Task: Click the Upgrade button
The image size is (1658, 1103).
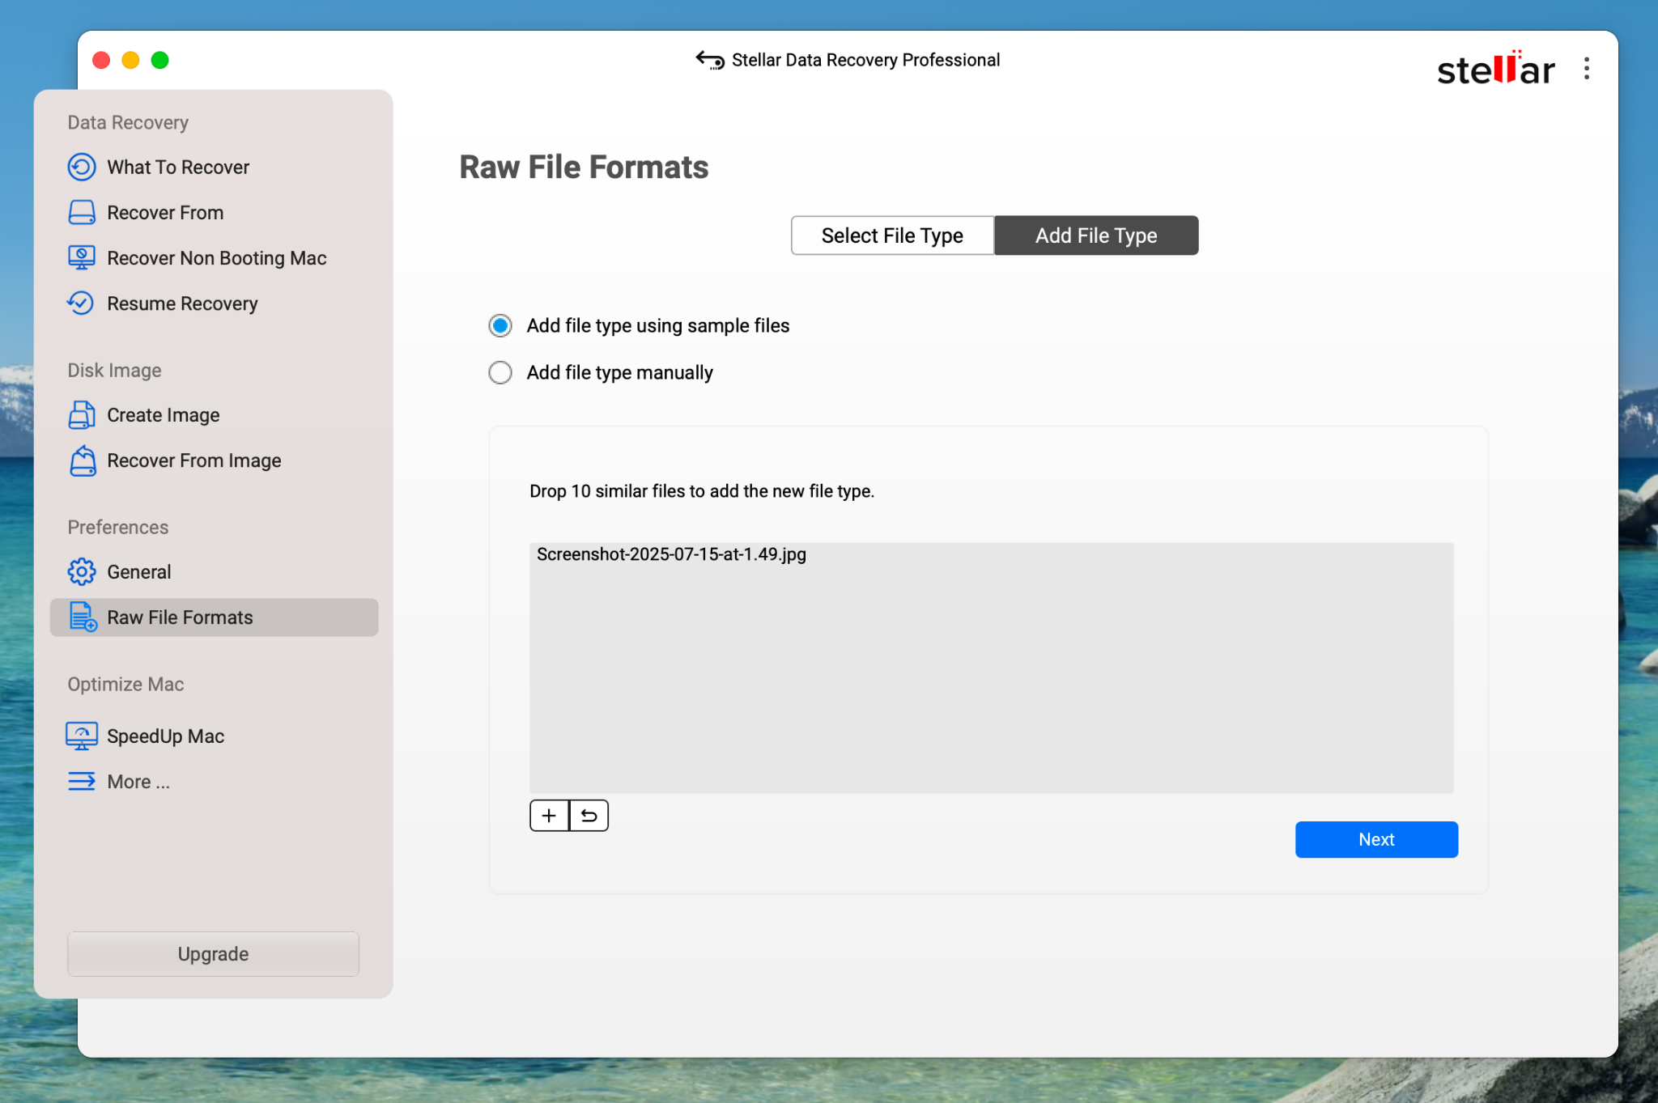Action: click(213, 954)
